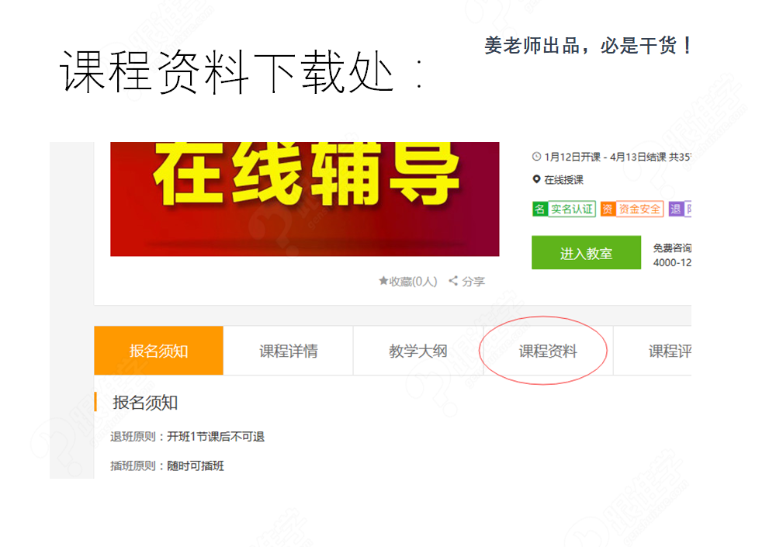This screenshot has height=547, width=776.
Task: Click the green 名 badge icon
Action: pos(539,209)
